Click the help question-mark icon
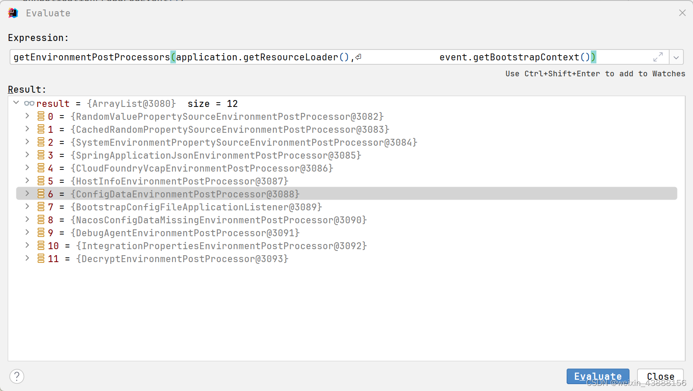 pyautogui.click(x=16, y=376)
